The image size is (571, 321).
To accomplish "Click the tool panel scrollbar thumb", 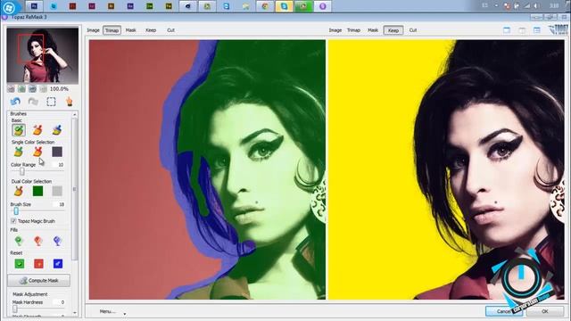I will 75,189.
